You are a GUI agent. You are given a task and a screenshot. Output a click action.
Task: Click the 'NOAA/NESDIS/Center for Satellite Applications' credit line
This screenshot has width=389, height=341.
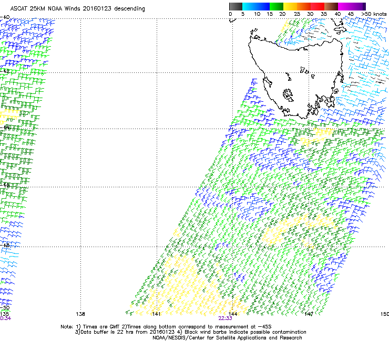(x=227, y=338)
